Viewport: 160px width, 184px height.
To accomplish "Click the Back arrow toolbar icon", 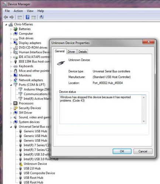I will [x=6, y=17].
